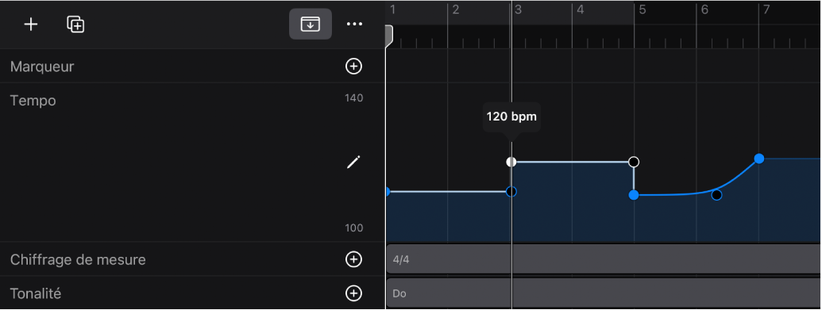This screenshot has height=310, width=822.
Task: Toggle the global tracks panel button
Action: 311,24
